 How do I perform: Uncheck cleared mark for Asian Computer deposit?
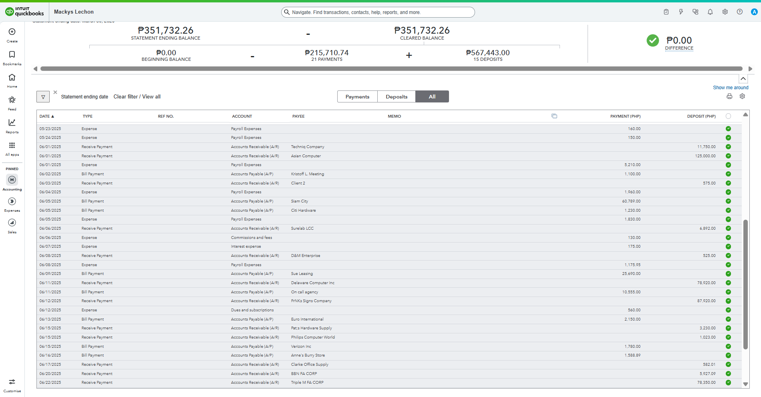[728, 156]
